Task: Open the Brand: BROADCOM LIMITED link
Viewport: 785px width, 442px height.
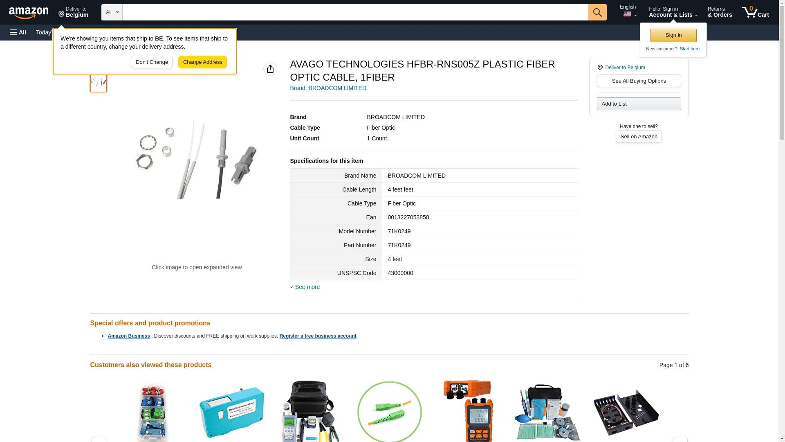Action: coord(328,88)
